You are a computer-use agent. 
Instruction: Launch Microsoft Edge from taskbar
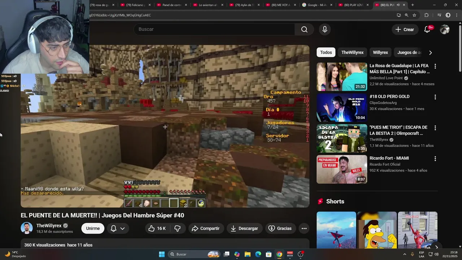point(258,254)
